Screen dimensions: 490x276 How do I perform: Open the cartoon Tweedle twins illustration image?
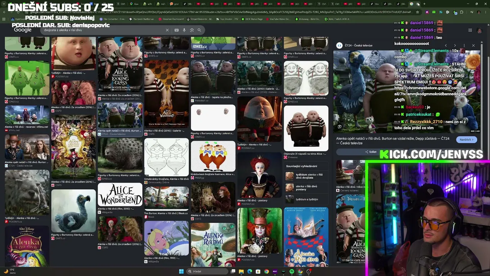point(213,156)
